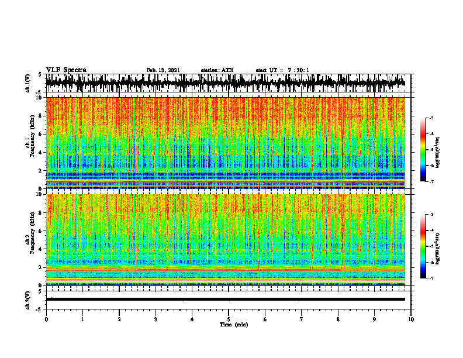This screenshot has height=358, width=463.
Task: Click the "-3" label on upper colorbar
Action: point(431,118)
